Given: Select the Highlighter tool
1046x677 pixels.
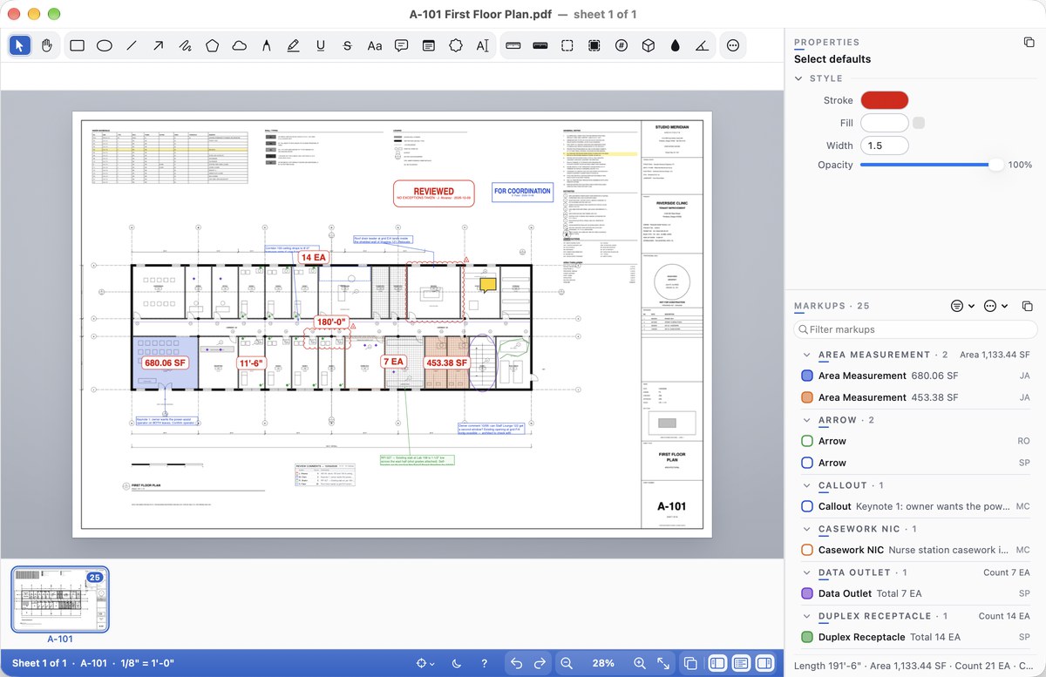Looking at the screenshot, I should (x=293, y=45).
